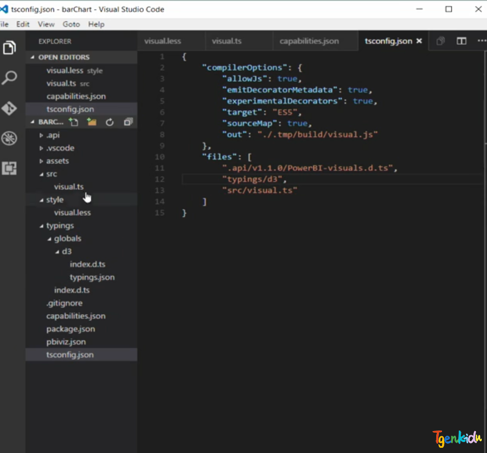Select the tsconfig.json editor tab

[x=388, y=41]
